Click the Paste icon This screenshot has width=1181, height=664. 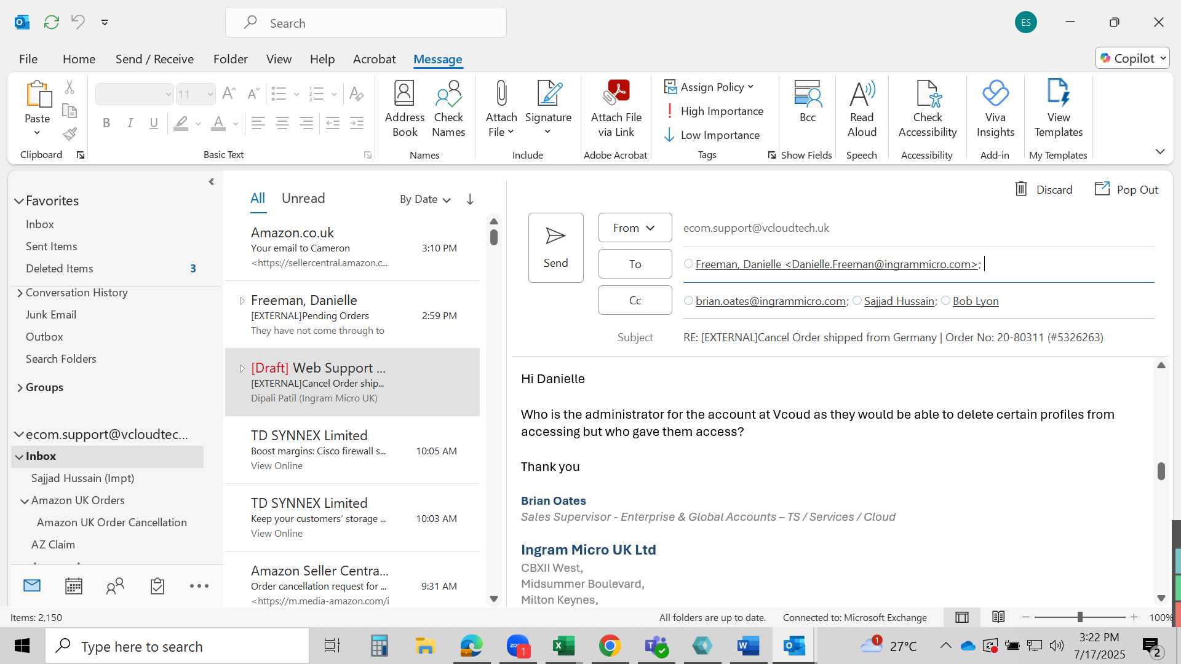pyautogui.click(x=38, y=94)
